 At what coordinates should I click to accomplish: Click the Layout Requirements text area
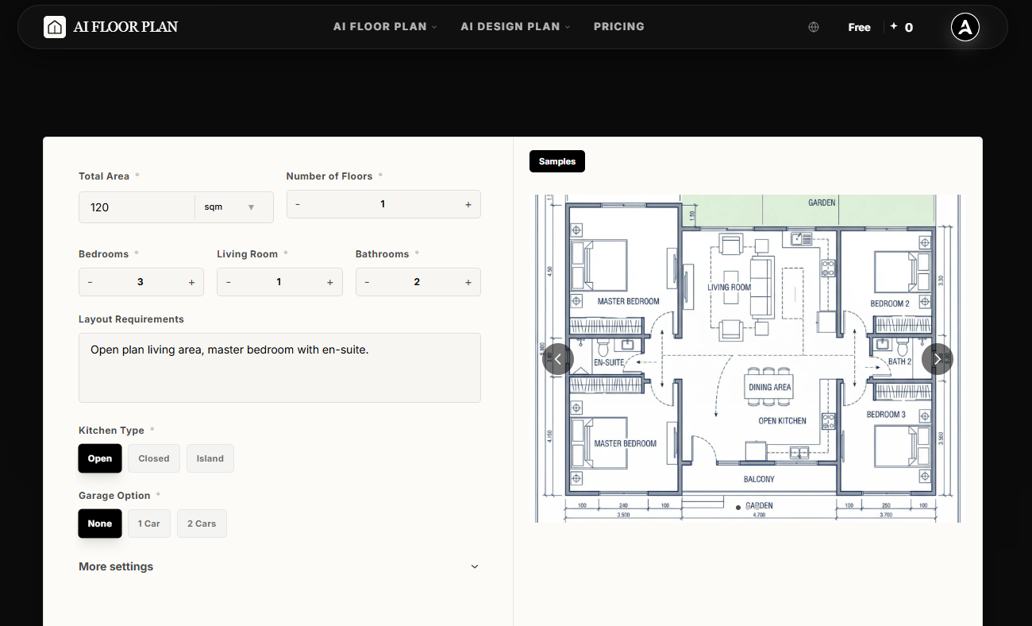pos(279,368)
